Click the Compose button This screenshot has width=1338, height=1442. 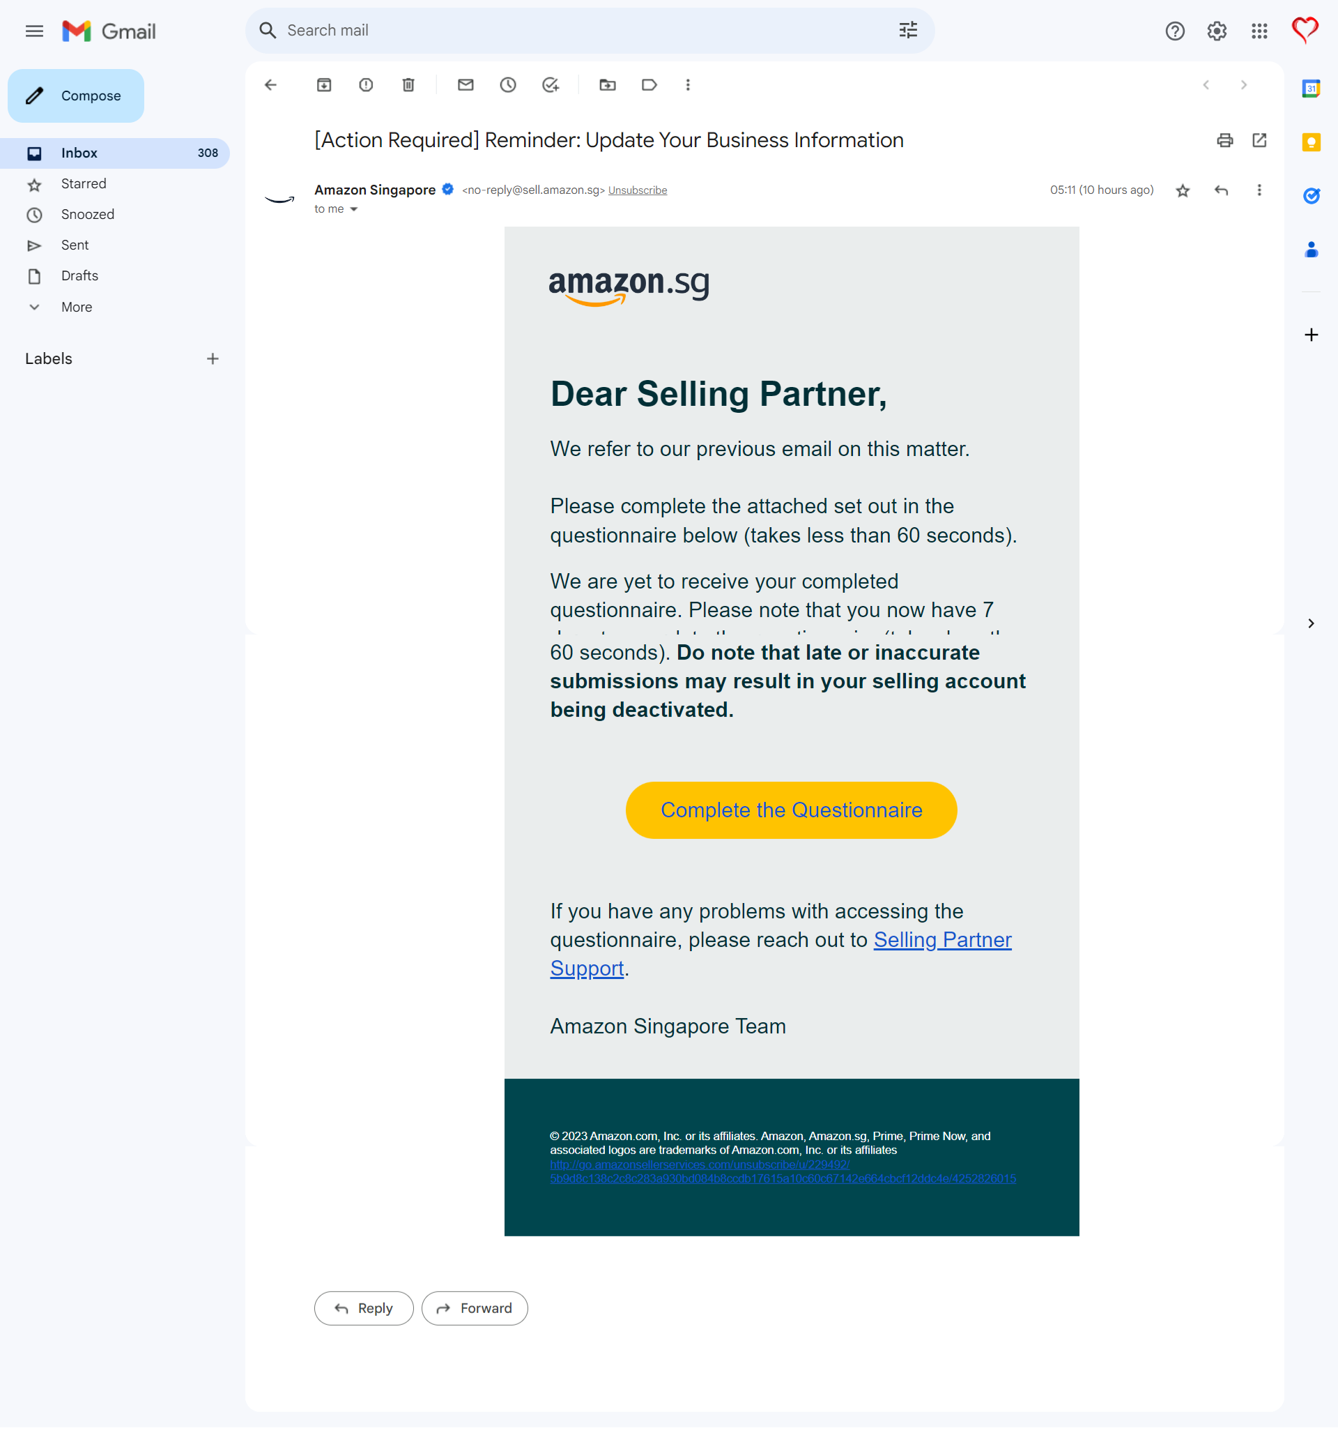tap(76, 96)
